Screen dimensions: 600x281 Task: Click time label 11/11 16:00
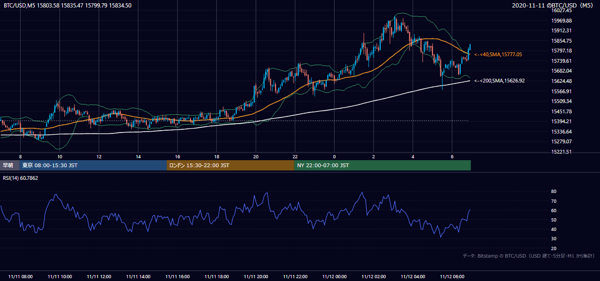[177, 277]
